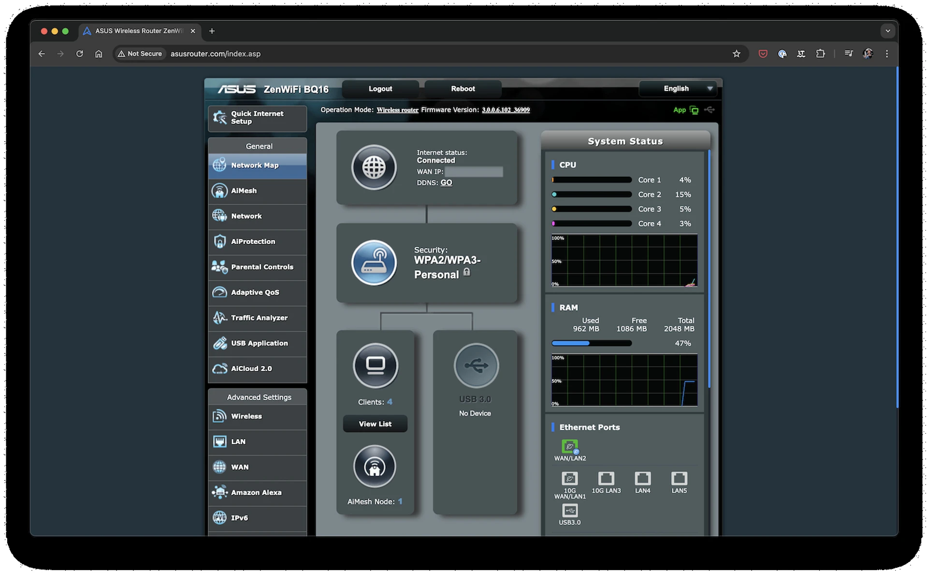
Task: Open AiProtection settings
Action: click(257, 242)
